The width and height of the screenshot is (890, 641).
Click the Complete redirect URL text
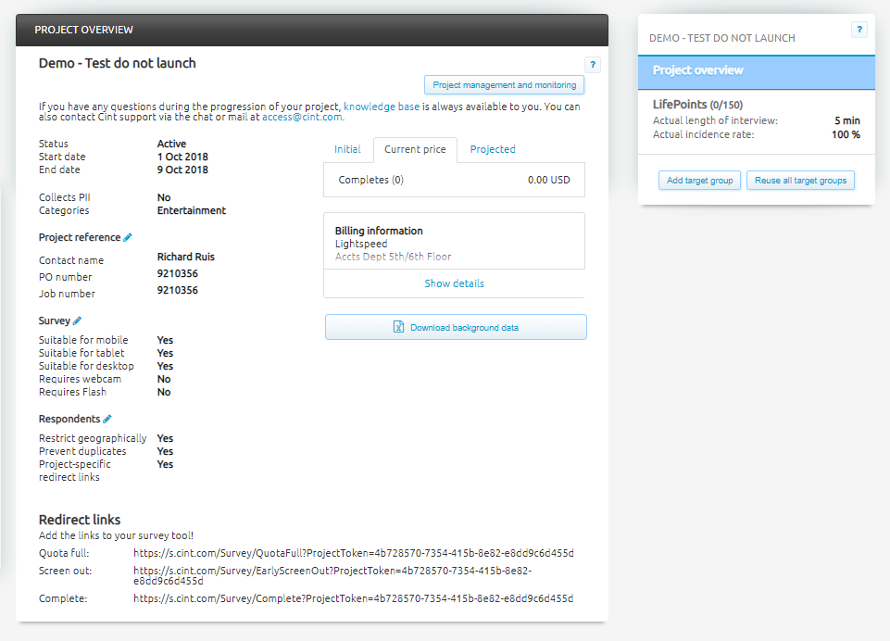tap(353, 598)
